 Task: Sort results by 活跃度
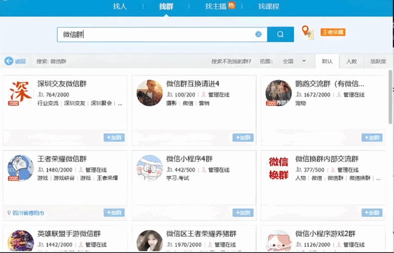pyautogui.click(x=378, y=62)
